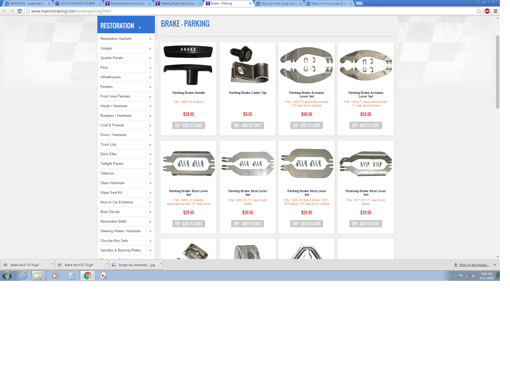Add the Parking Brake Handle to cart
The height and width of the screenshot is (382, 510).
[188, 125]
